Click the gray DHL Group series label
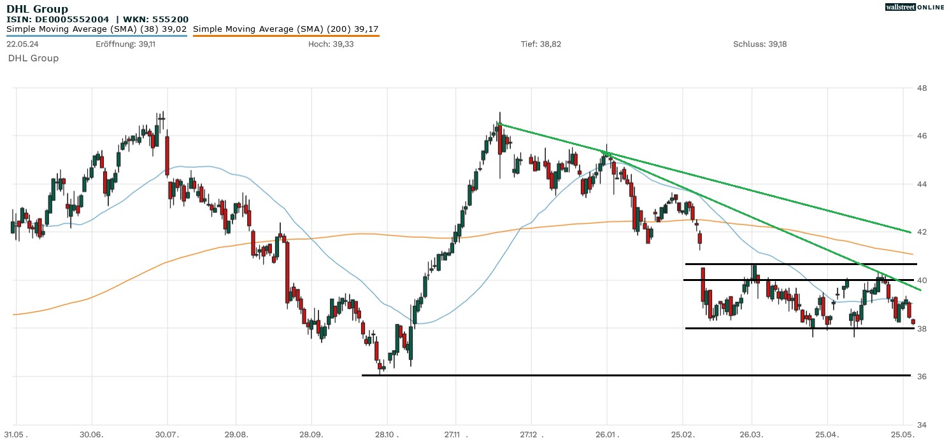949x438 pixels. [33, 58]
